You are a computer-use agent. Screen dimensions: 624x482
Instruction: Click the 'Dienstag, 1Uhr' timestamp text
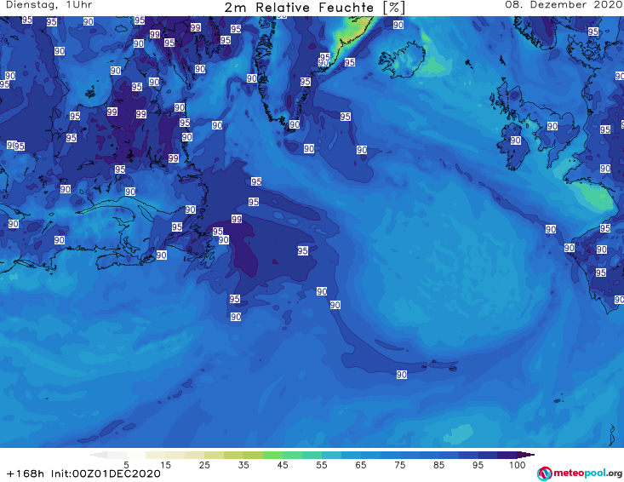coord(49,5)
